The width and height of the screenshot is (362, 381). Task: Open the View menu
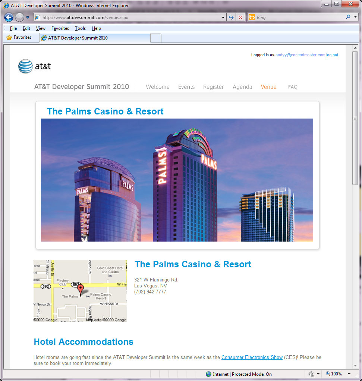coord(41,28)
